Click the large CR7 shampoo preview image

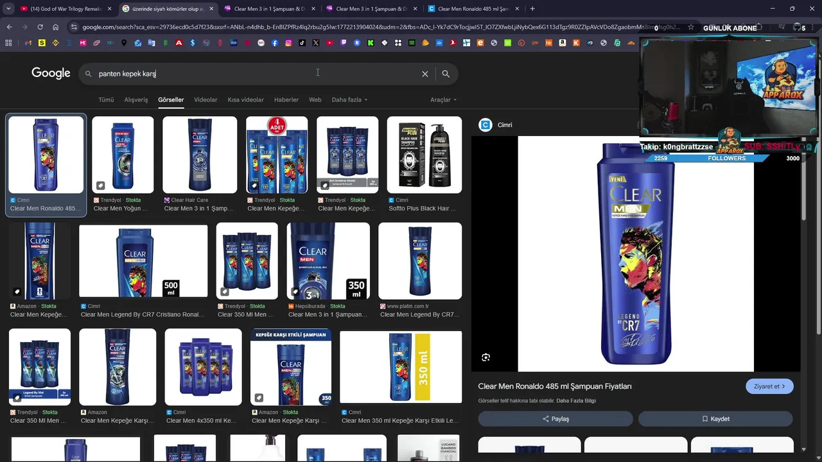tap(636, 253)
